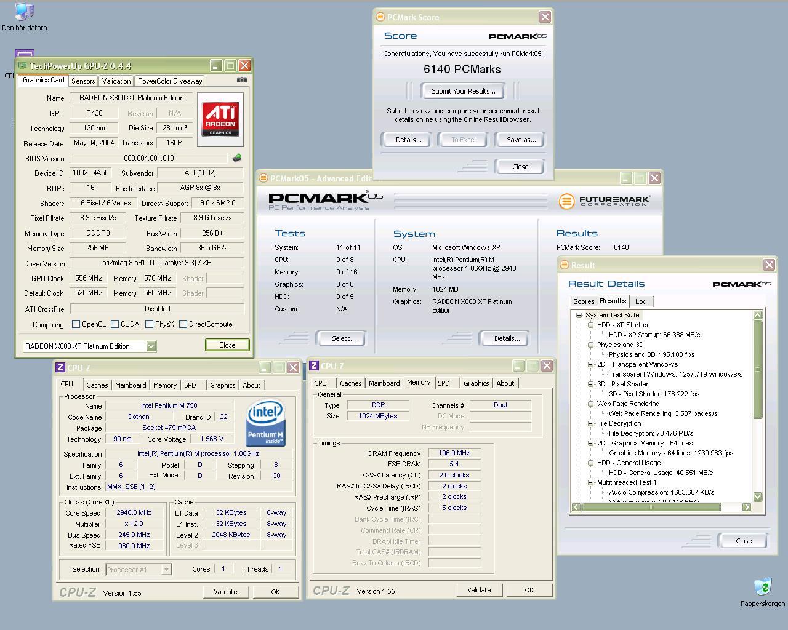
Task: Select File Decryption: 73.476 MB/s row
Action: pos(651,433)
